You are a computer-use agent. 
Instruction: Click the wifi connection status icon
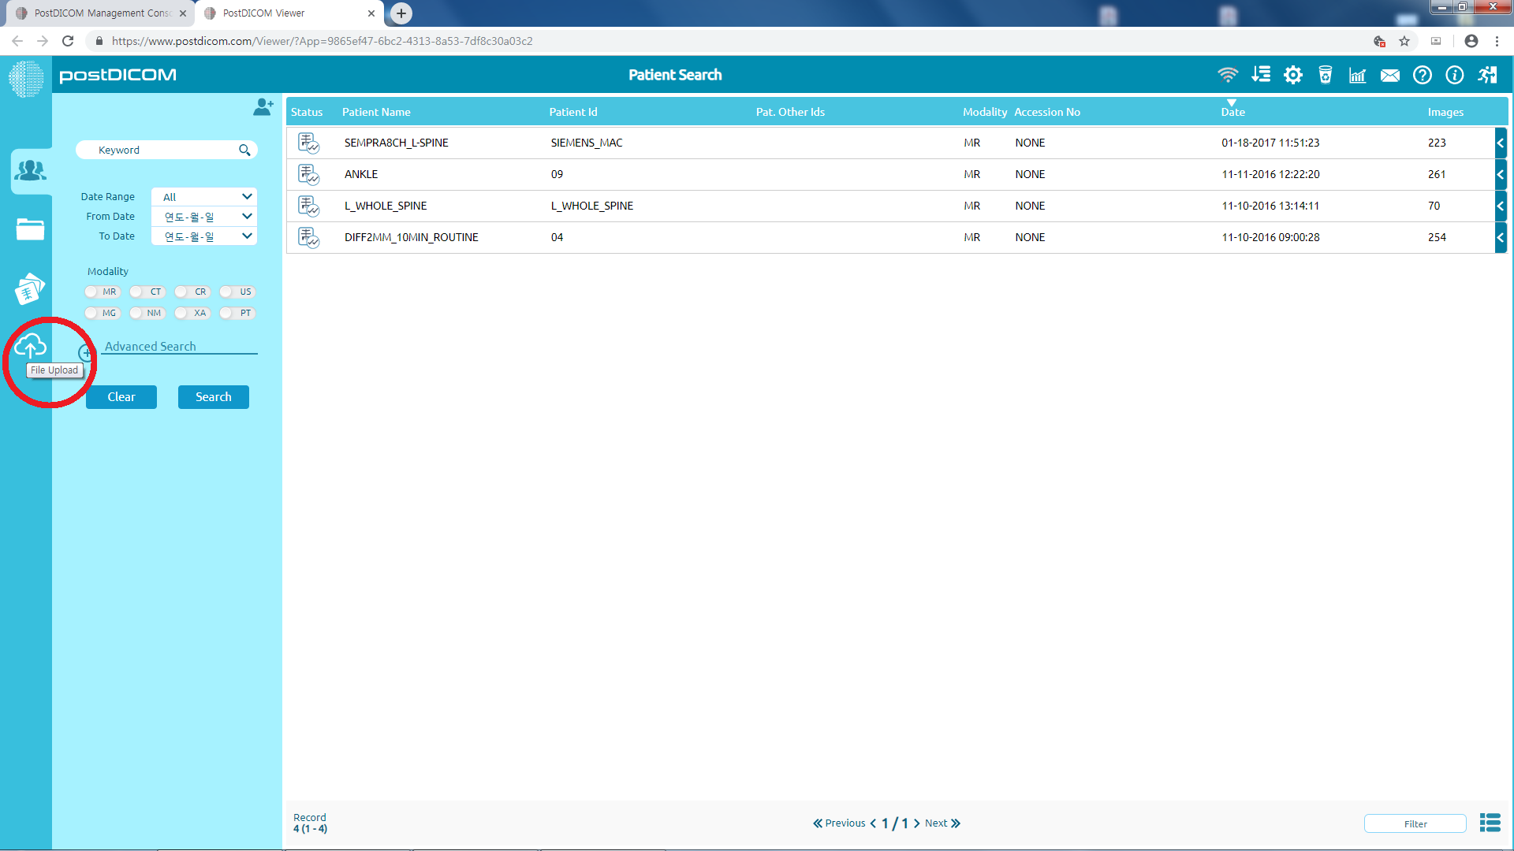pos(1228,75)
